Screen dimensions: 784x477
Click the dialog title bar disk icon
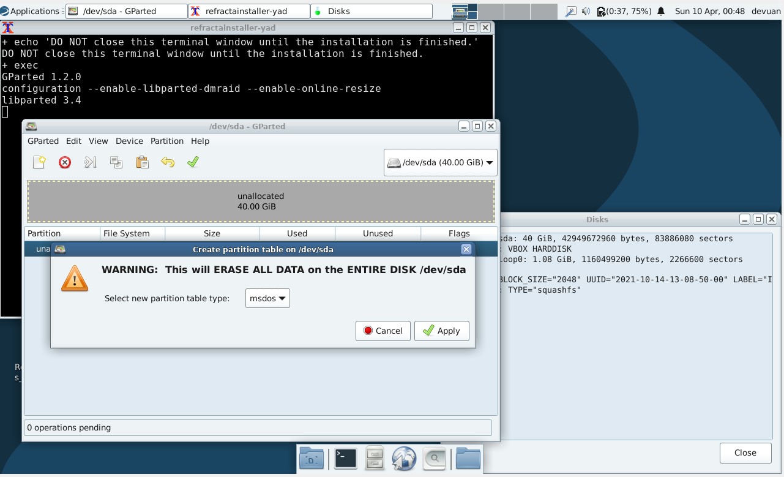coord(59,249)
